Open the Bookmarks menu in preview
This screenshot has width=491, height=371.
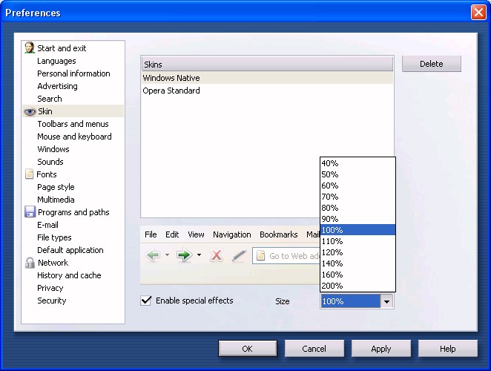278,234
